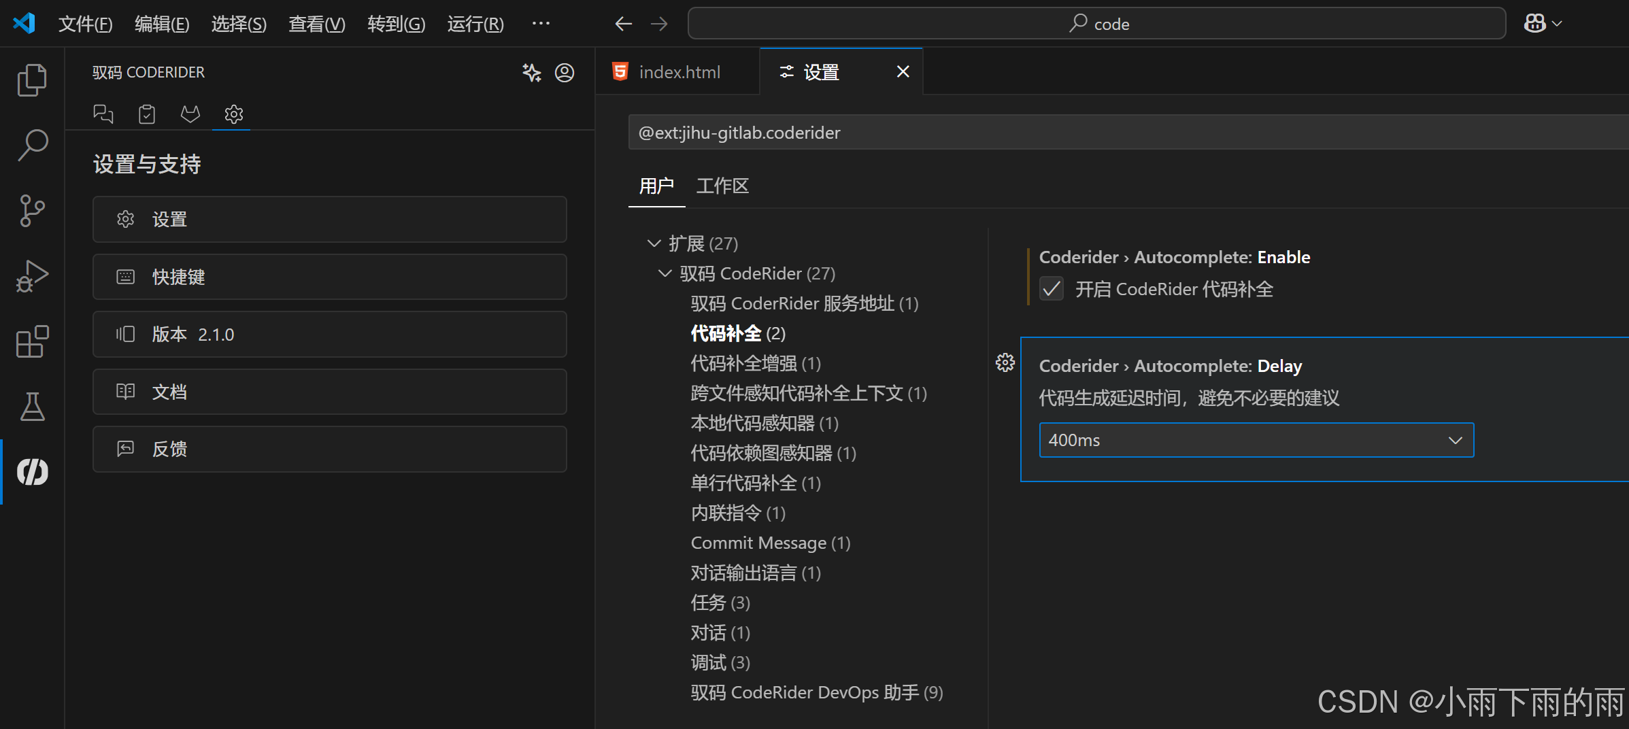This screenshot has width=1629, height=729.
Task: Open the 选择(S) menu
Action: (239, 24)
